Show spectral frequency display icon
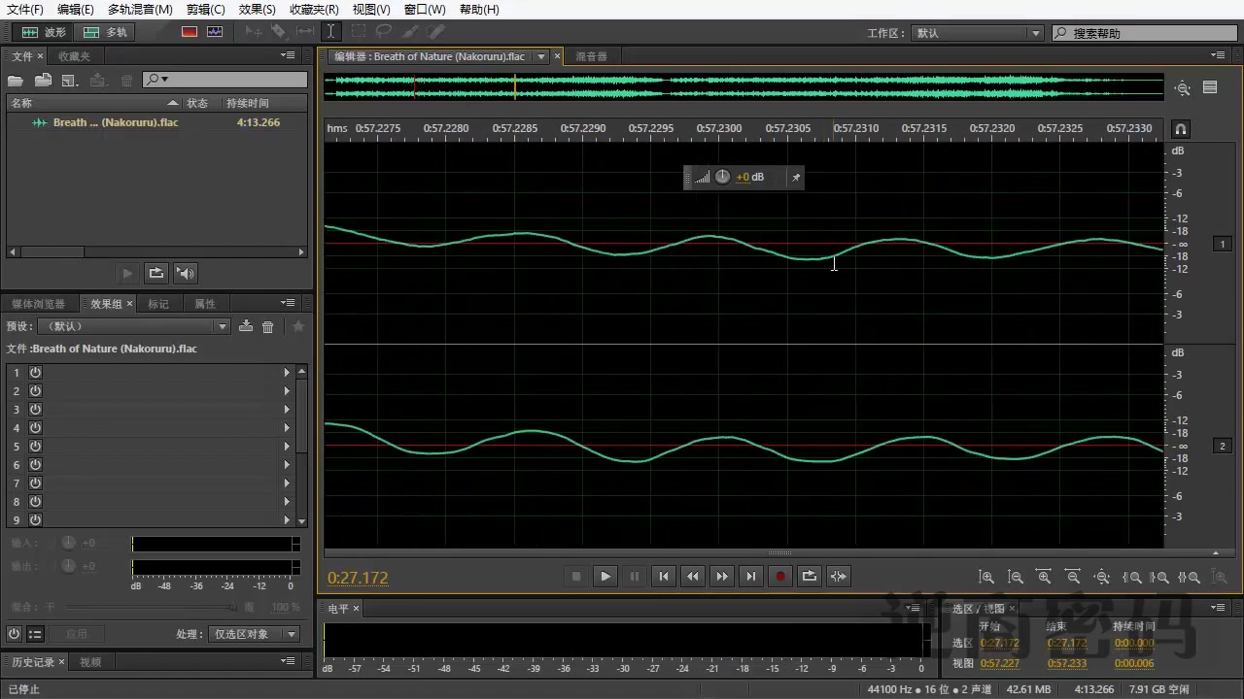The height and width of the screenshot is (699, 1244). tap(190, 32)
